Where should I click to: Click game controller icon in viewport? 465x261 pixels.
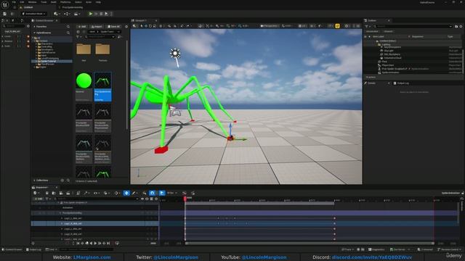(x=176, y=113)
